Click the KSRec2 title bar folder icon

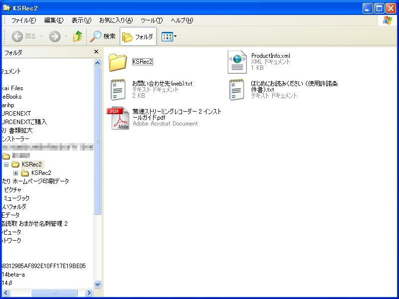point(6,8)
